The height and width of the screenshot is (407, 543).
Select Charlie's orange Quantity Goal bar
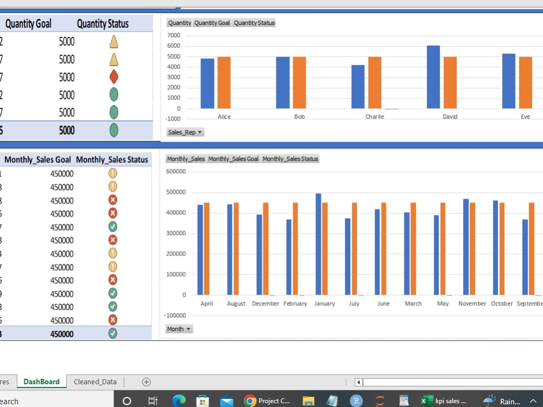375,82
